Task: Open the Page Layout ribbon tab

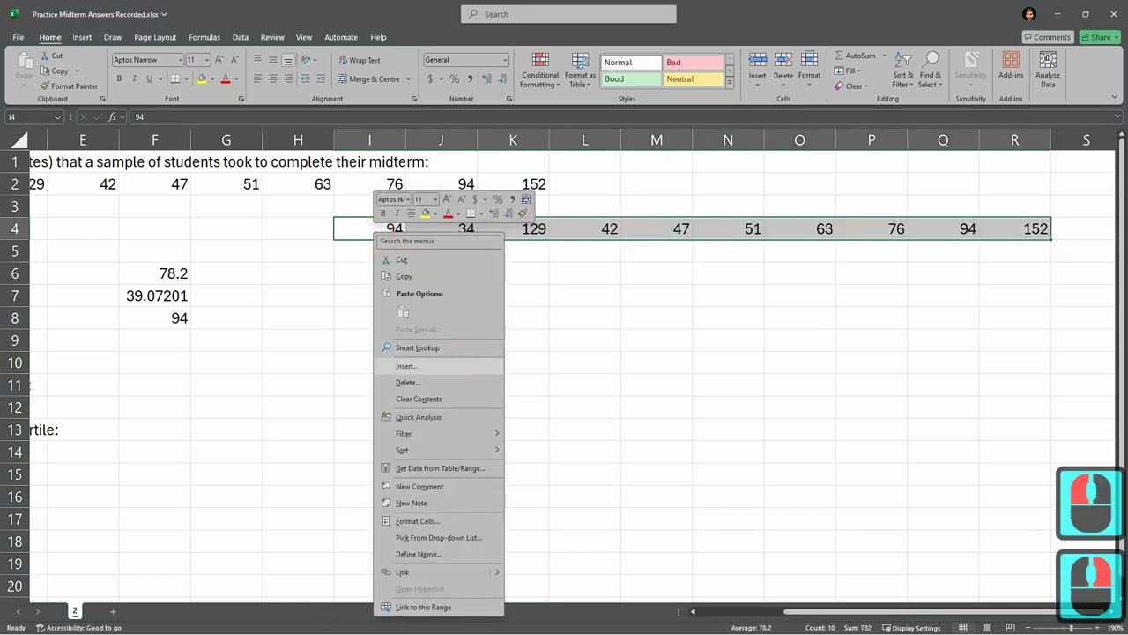Action: coord(155,37)
